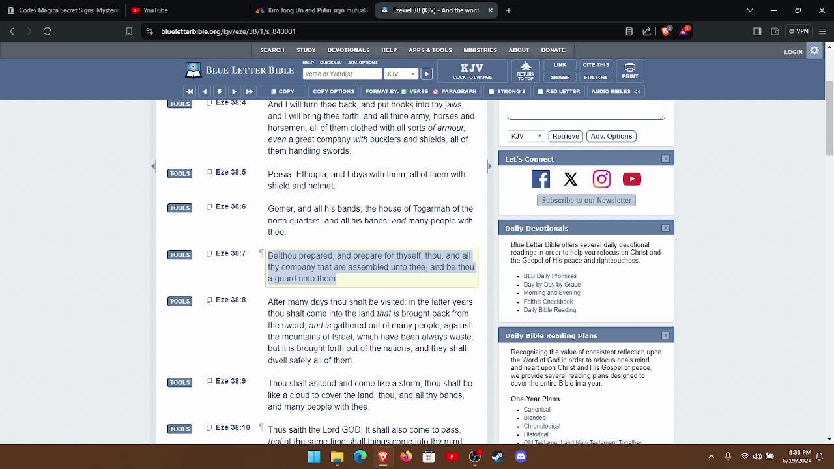Show hidden system tray icons
Screen dimensions: 834x469
[x=711, y=457]
